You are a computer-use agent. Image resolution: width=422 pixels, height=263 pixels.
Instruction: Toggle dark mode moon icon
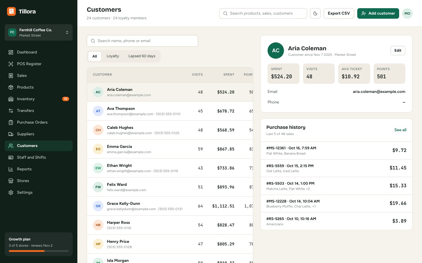(315, 13)
